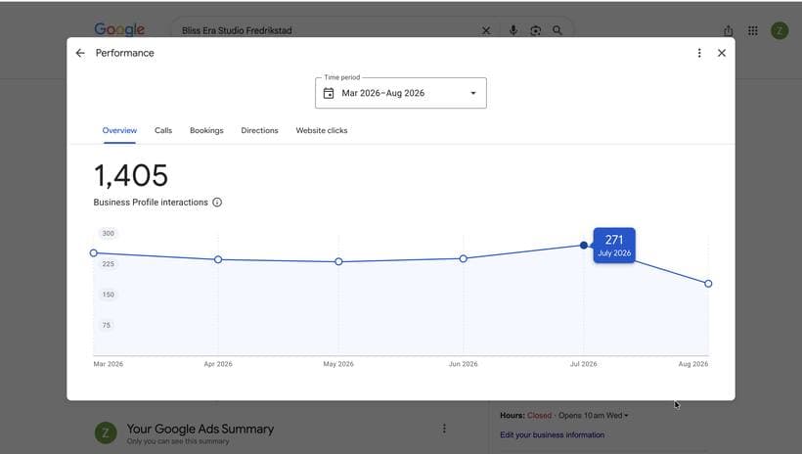Click the Jun 2026 x-axis label
The height and width of the screenshot is (454, 802).
(x=463, y=364)
